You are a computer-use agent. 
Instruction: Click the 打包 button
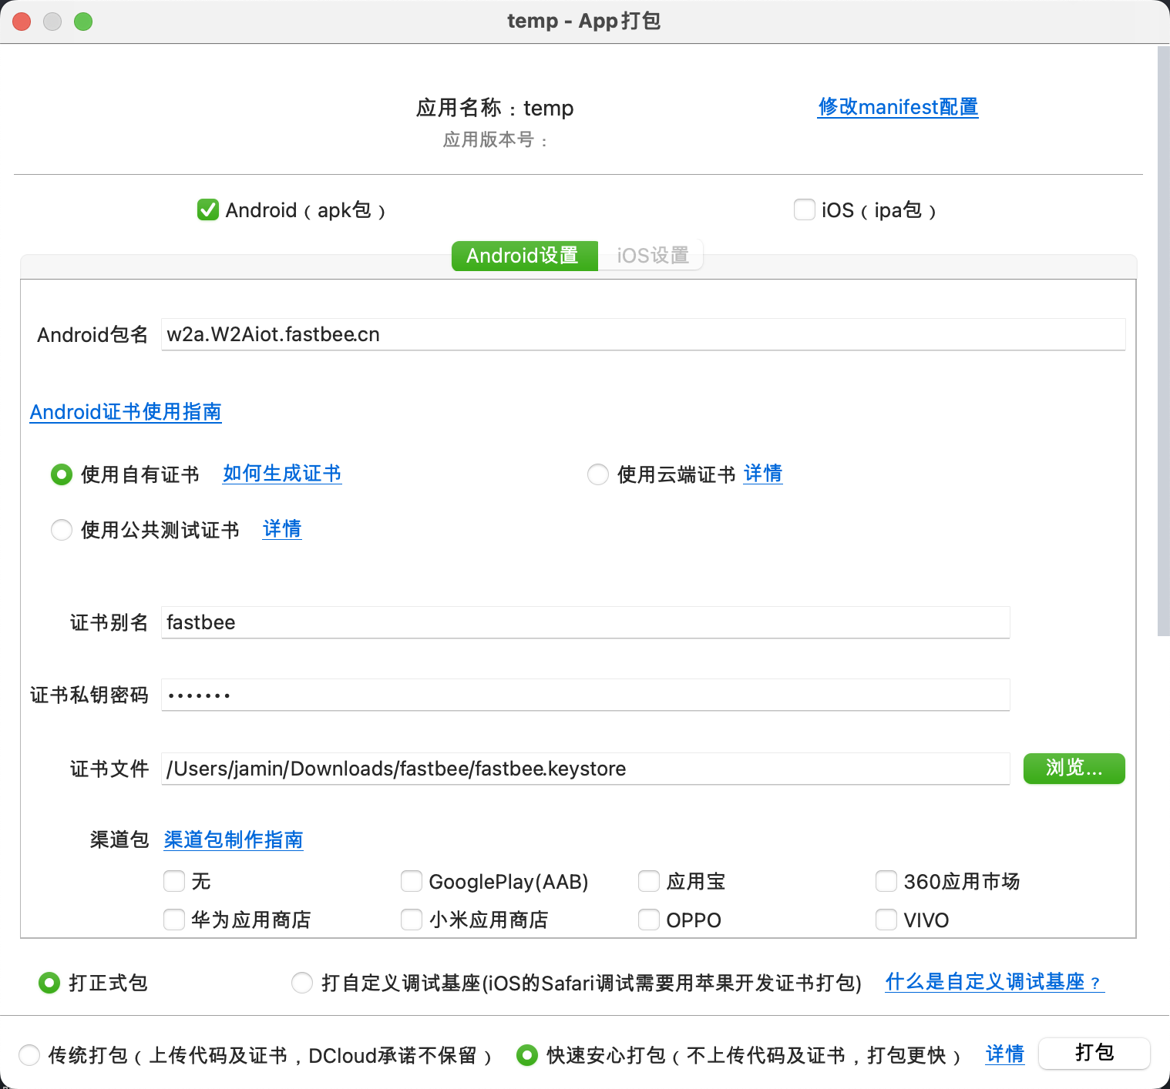click(1094, 1053)
